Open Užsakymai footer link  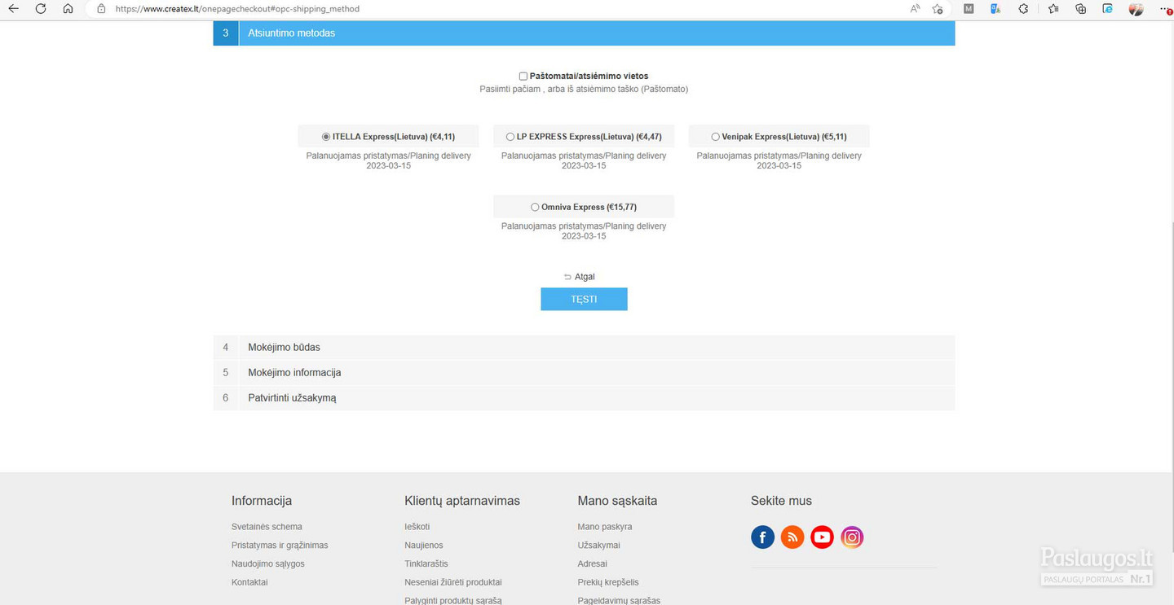[599, 546]
